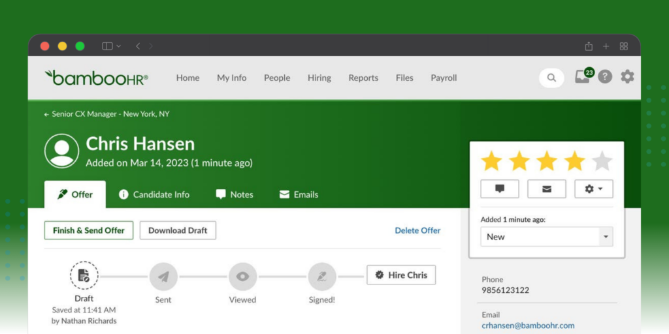This screenshot has width=669, height=334.
Task: Click the Sent stage paper plane icon
Action: click(x=163, y=277)
